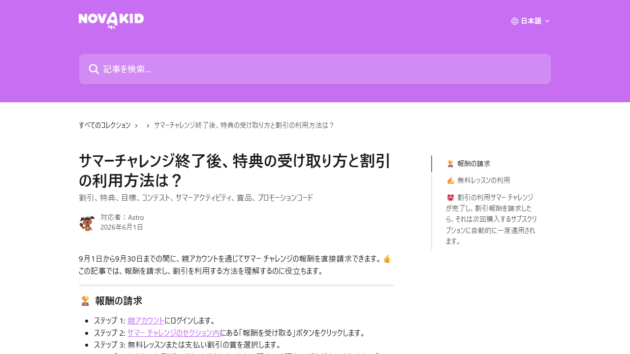Open the 親アカウント link

click(146, 321)
